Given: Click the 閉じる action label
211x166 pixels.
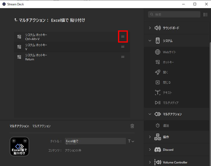Looking at the screenshot, I should click(x=167, y=82).
